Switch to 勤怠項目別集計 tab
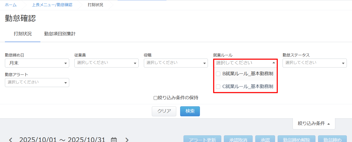 point(60,34)
